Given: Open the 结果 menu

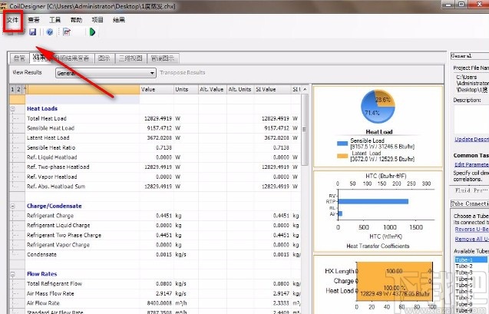Looking at the screenshot, I should click(x=119, y=20).
